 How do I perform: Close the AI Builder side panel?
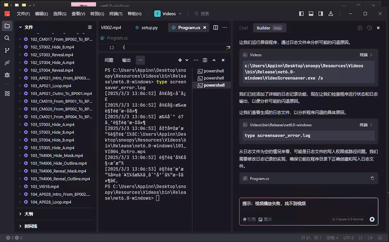(378, 28)
